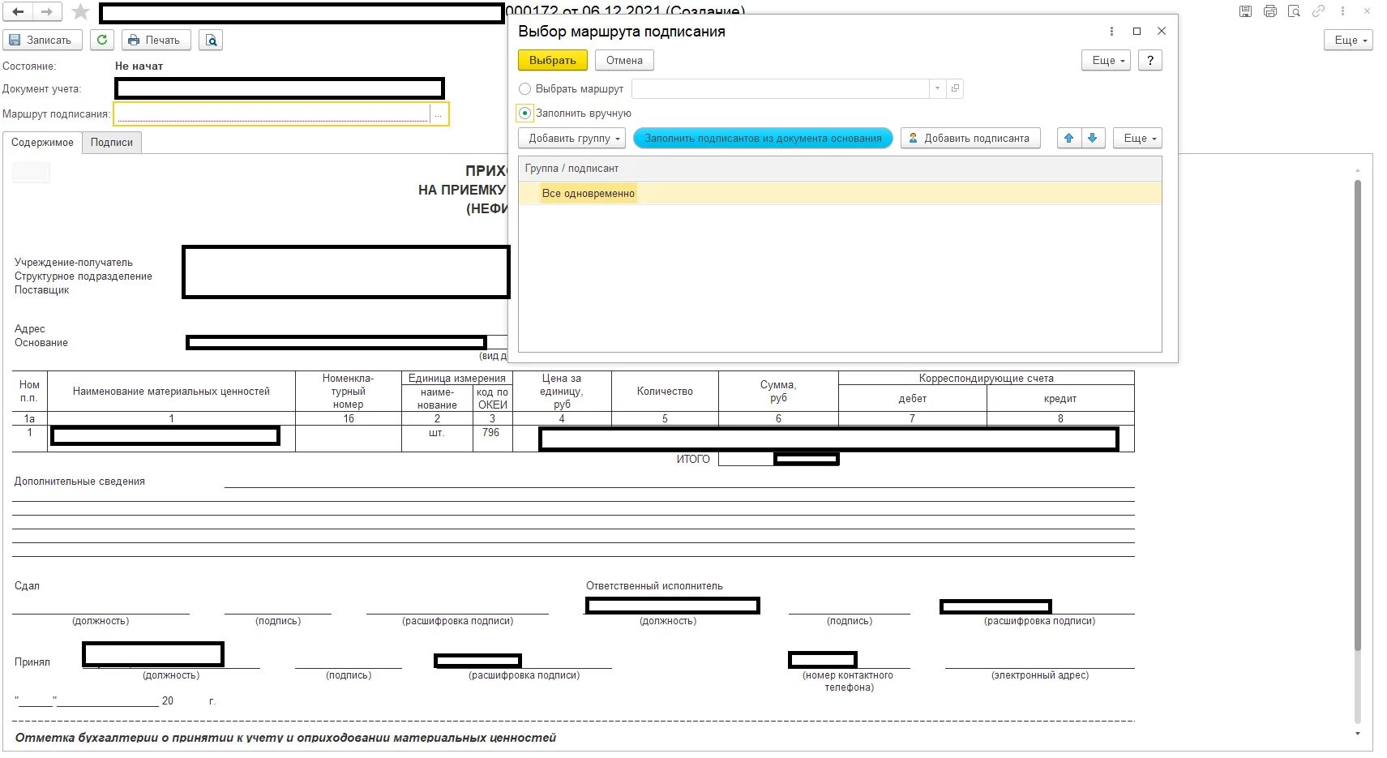Click the "Ответственный исполнитель" label
1387x758 pixels.
[x=654, y=586]
